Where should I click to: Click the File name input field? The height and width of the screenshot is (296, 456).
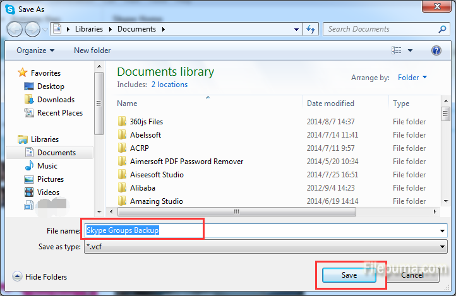pyautogui.click(x=265, y=230)
